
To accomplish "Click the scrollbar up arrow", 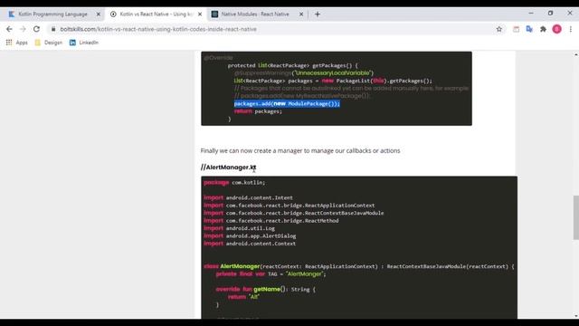I will click(575, 54).
